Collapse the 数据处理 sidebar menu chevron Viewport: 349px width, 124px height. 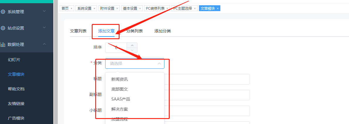[x=44, y=44]
